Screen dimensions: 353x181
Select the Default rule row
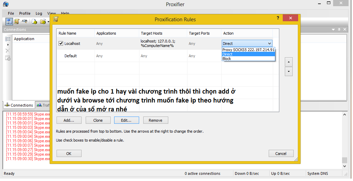tap(71, 56)
